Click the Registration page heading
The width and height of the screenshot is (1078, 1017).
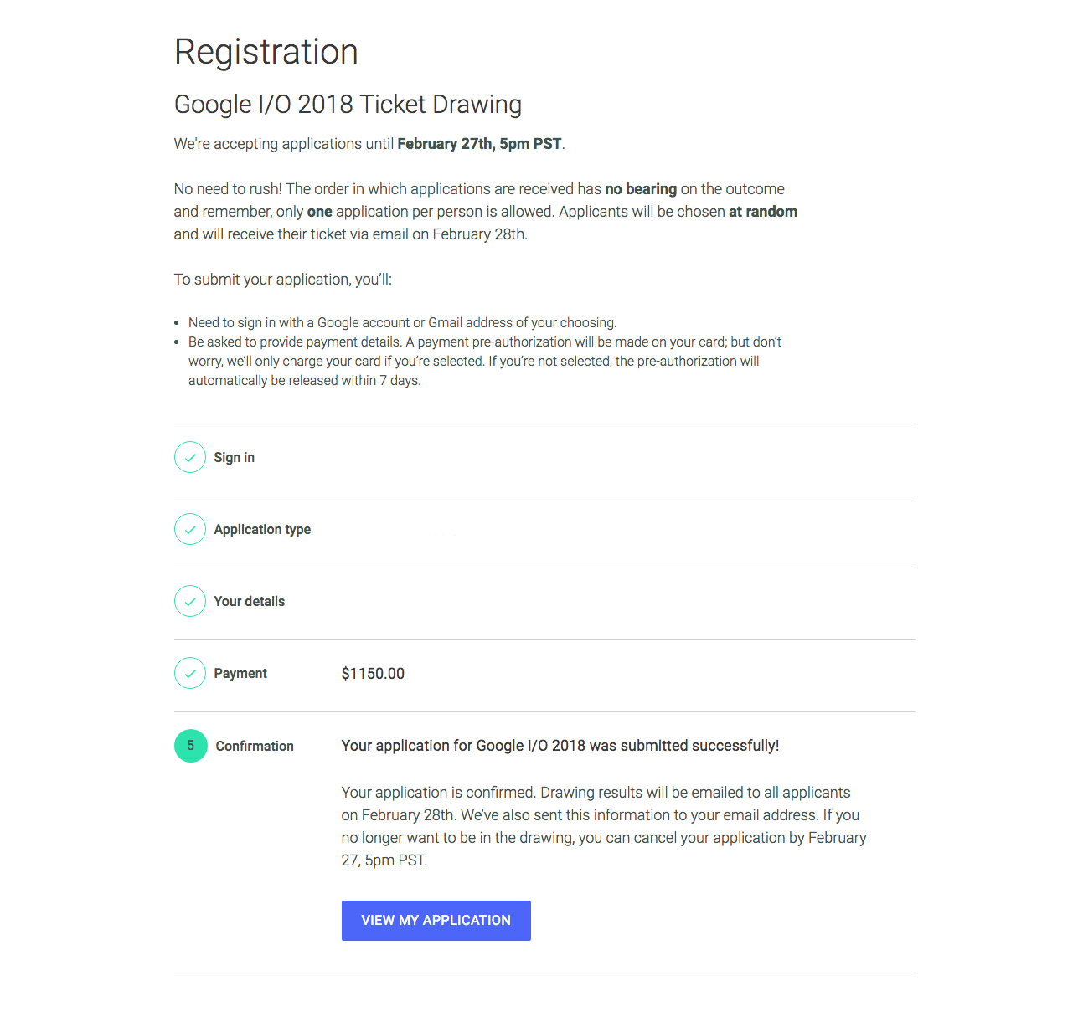tap(266, 52)
